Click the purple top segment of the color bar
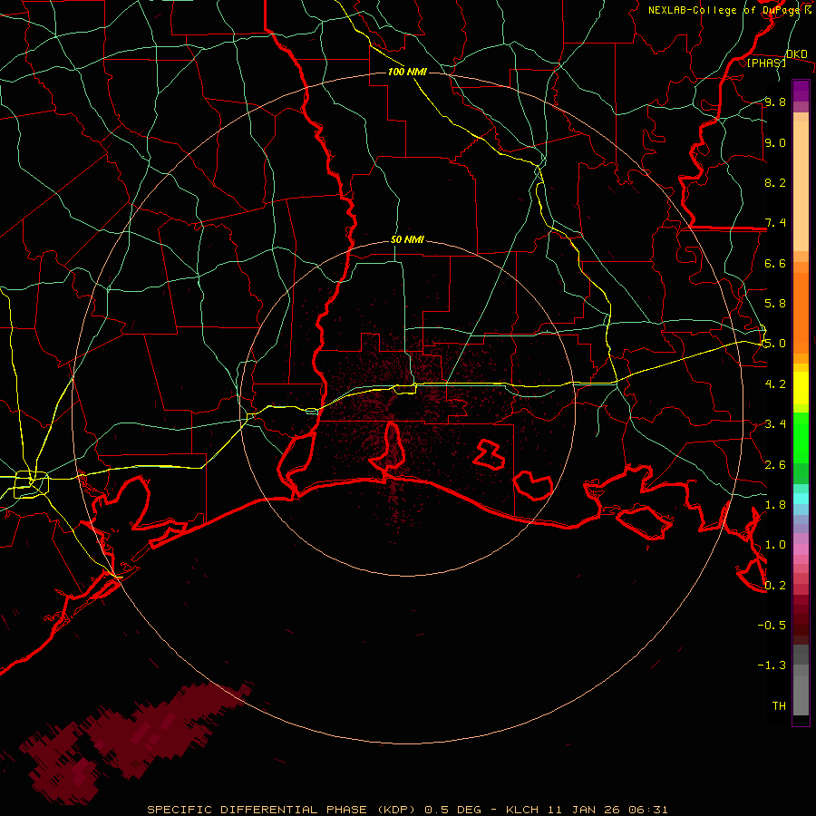Viewport: 816px width, 816px height. (x=801, y=91)
